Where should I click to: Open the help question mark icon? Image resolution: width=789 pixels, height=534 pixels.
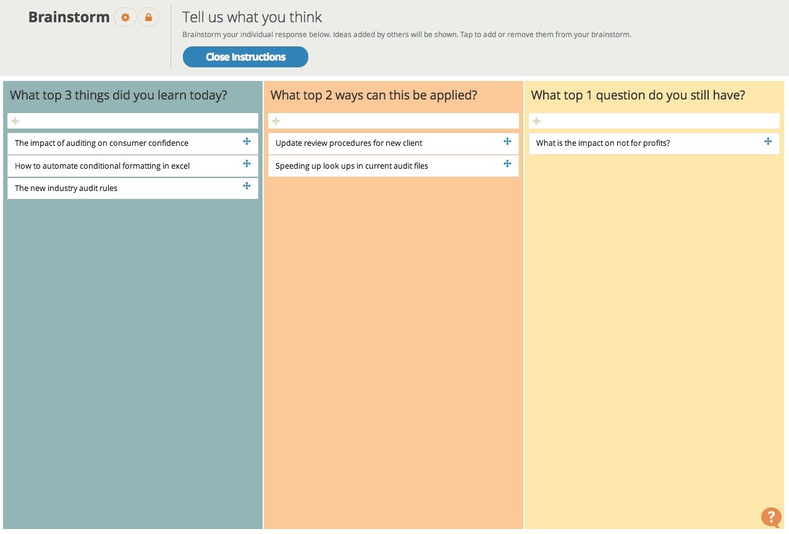pyautogui.click(x=771, y=517)
